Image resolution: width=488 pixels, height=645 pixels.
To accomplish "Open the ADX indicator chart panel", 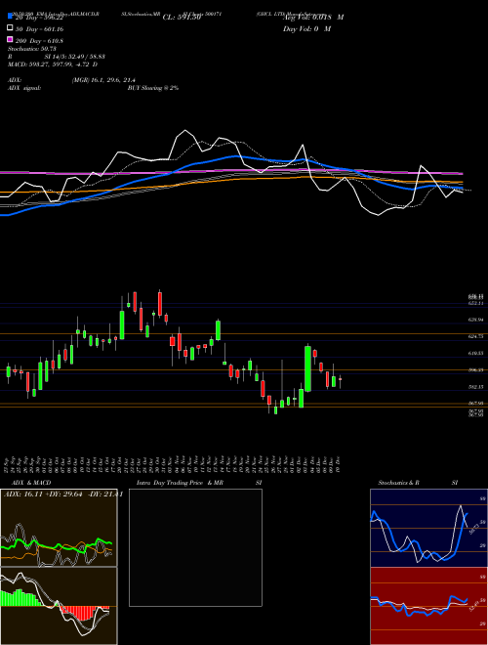I will tap(59, 528).
